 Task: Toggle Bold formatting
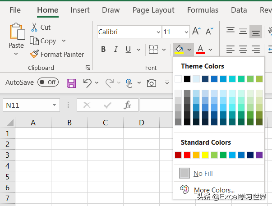(103, 49)
